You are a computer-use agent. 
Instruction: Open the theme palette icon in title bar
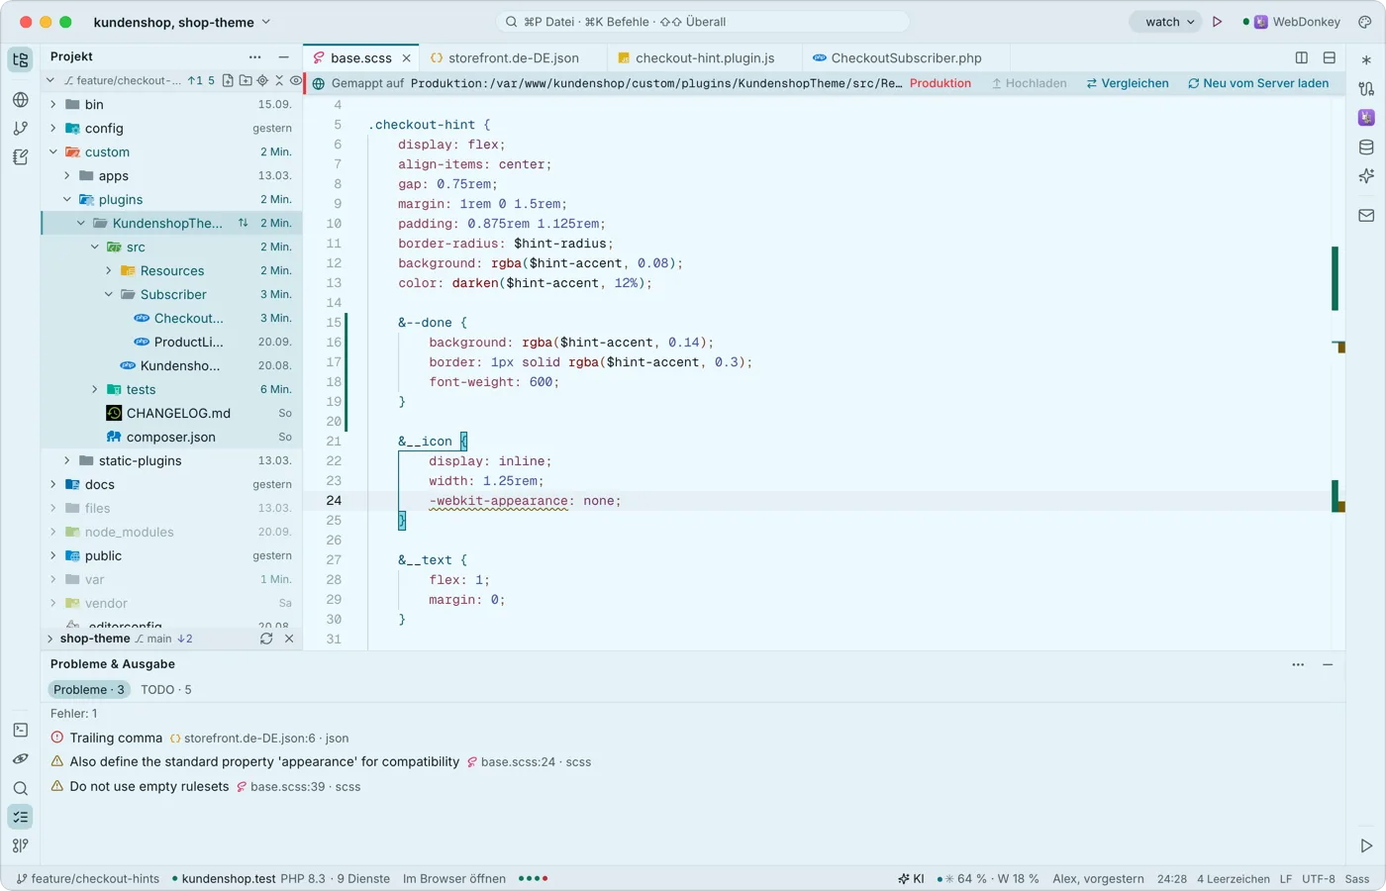pyautogui.click(x=1364, y=22)
